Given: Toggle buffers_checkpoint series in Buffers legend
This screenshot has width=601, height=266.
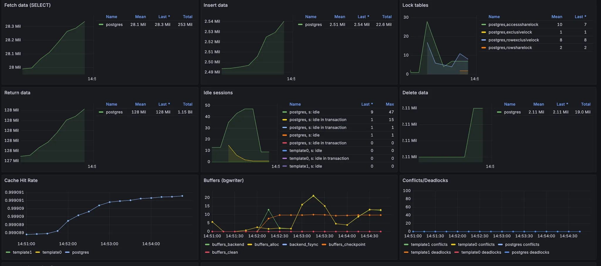Looking at the screenshot, I should coord(347,244).
